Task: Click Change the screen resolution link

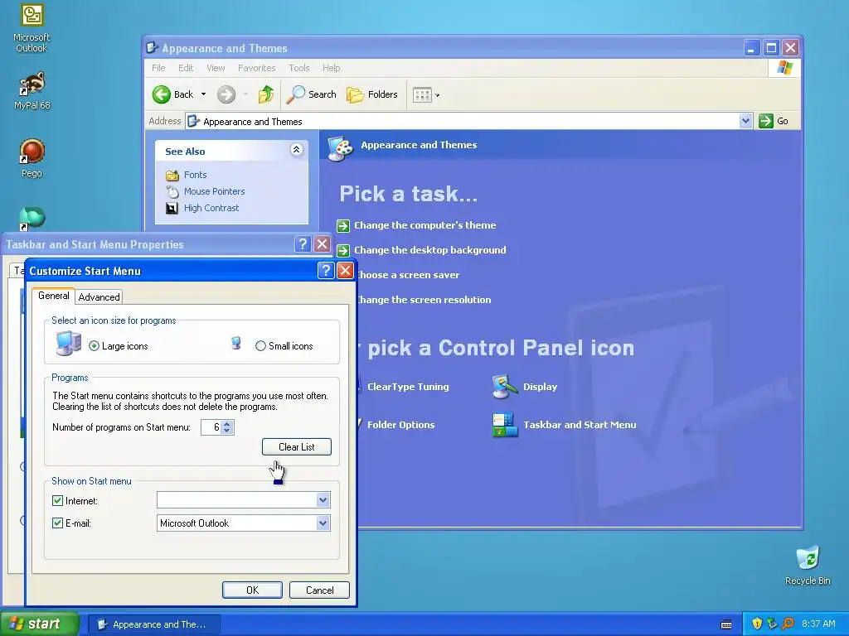Action: [x=424, y=300]
